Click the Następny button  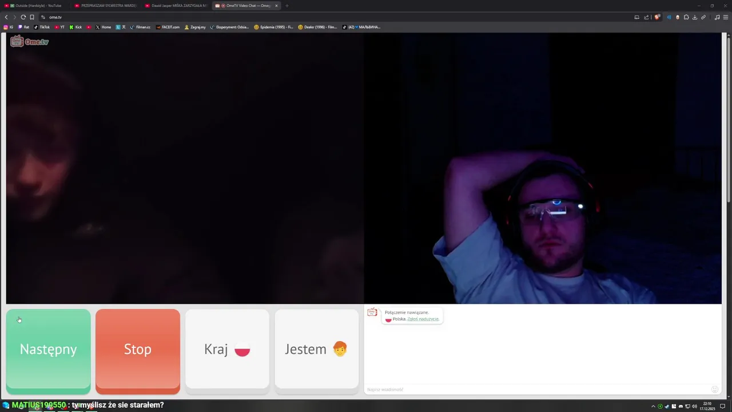point(48,351)
